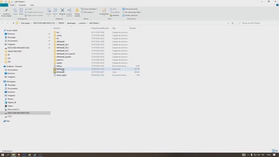This screenshot has height=157, width=279.
Task: Select the steam_appid text document
Action: coord(61,75)
